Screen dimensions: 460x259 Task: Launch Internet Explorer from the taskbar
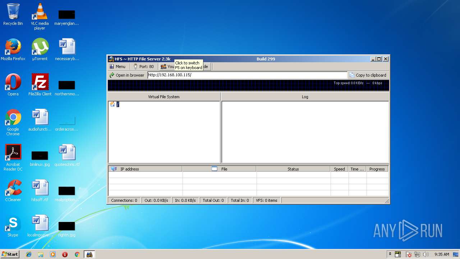click(x=29, y=254)
